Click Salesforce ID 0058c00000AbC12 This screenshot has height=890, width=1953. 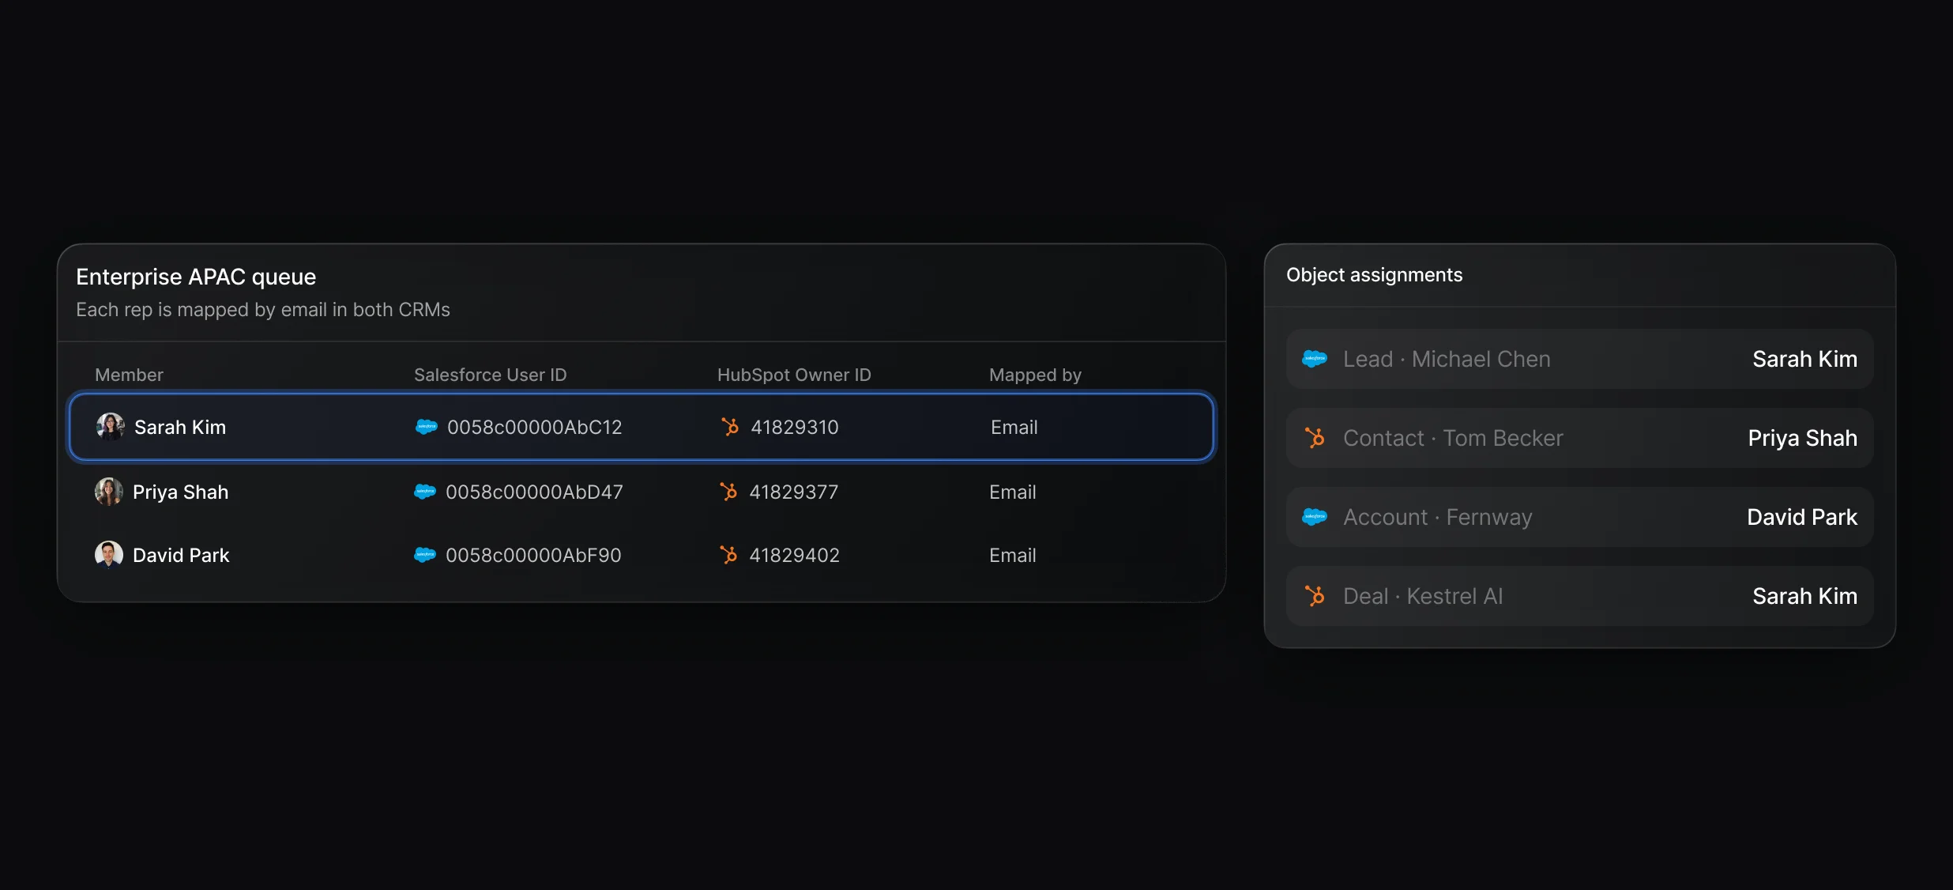pos(535,427)
